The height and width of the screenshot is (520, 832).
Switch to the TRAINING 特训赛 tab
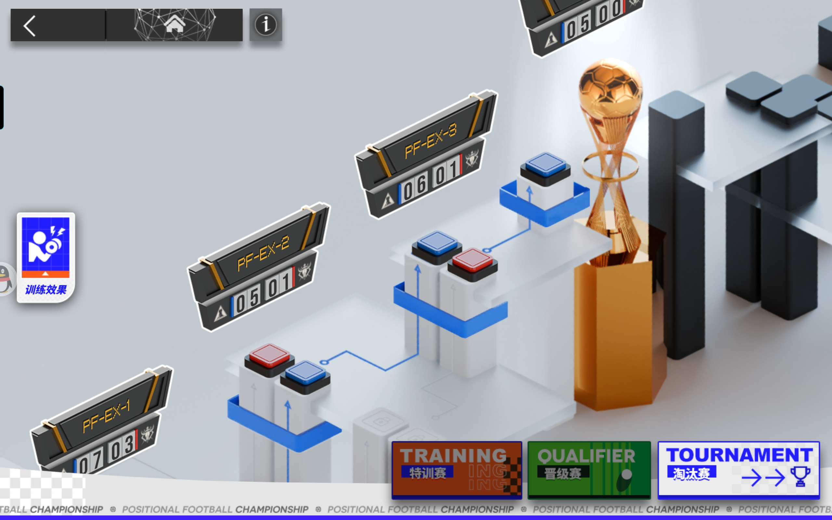click(x=457, y=470)
